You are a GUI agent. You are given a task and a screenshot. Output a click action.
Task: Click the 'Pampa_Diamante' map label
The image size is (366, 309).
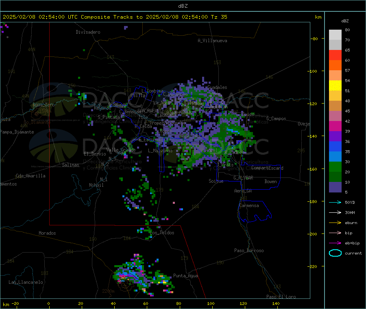click(x=17, y=132)
